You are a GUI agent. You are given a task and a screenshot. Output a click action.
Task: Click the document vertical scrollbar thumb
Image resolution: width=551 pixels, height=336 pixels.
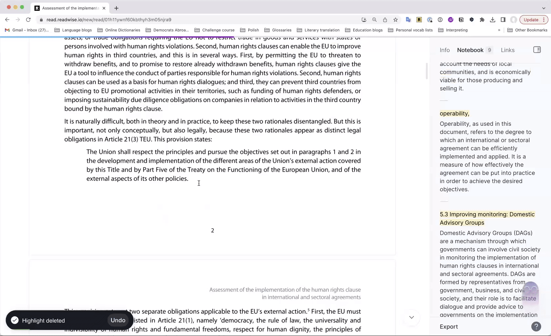click(x=427, y=71)
